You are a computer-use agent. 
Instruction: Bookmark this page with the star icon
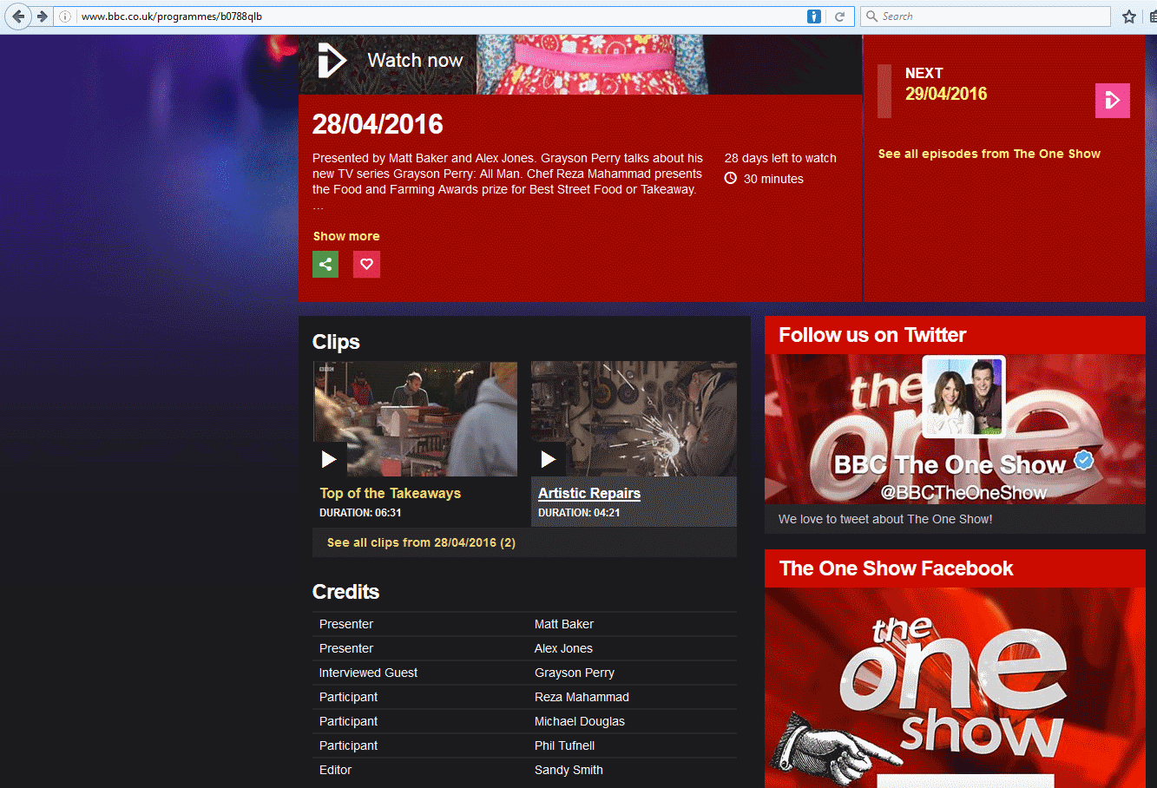point(1129,16)
